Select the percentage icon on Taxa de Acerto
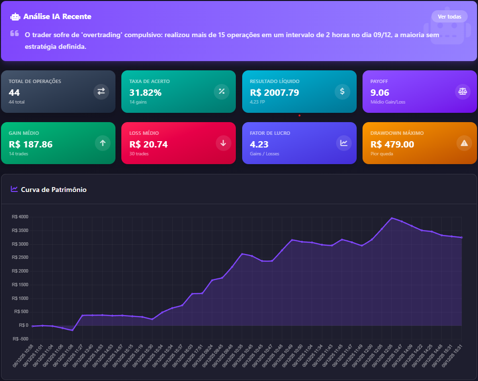This screenshot has height=381, width=478. [x=222, y=91]
